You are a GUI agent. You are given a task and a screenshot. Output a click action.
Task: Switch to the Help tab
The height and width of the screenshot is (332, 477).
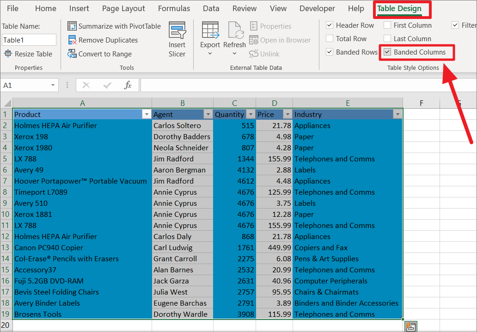356,8
